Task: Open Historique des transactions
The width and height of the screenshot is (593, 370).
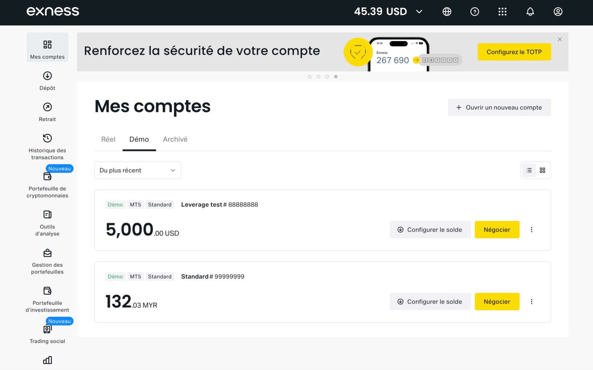Action: pyautogui.click(x=47, y=147)
